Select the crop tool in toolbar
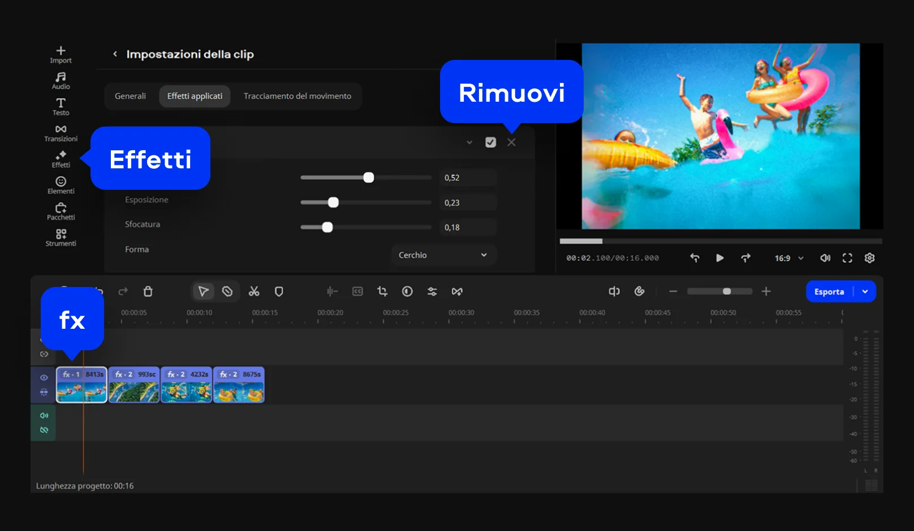The width and height of the screenshot is (914, 531). [x=382, y=291]
